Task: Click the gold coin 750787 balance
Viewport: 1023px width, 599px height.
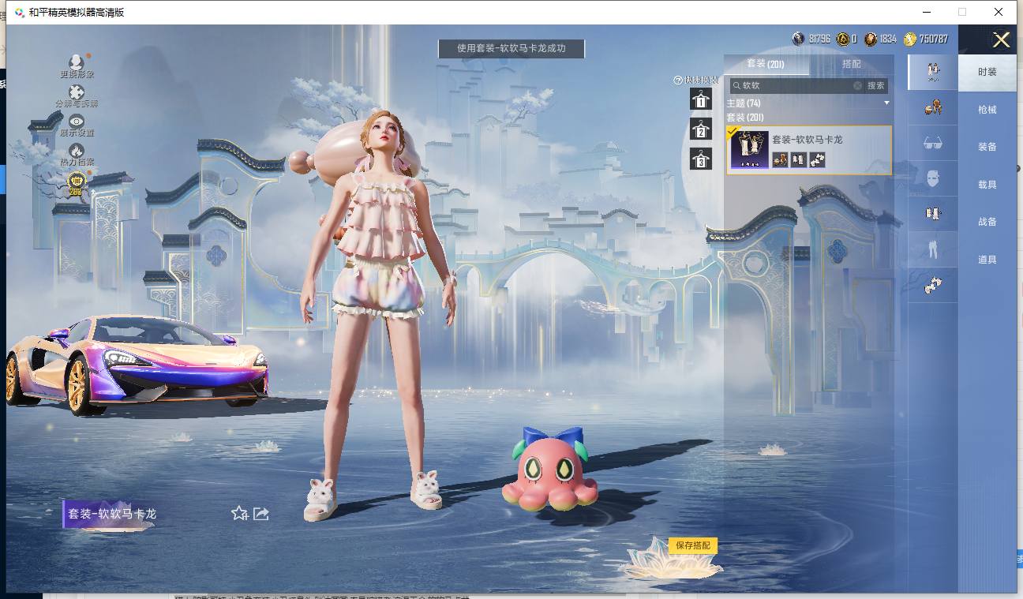Action: (926, 39)
